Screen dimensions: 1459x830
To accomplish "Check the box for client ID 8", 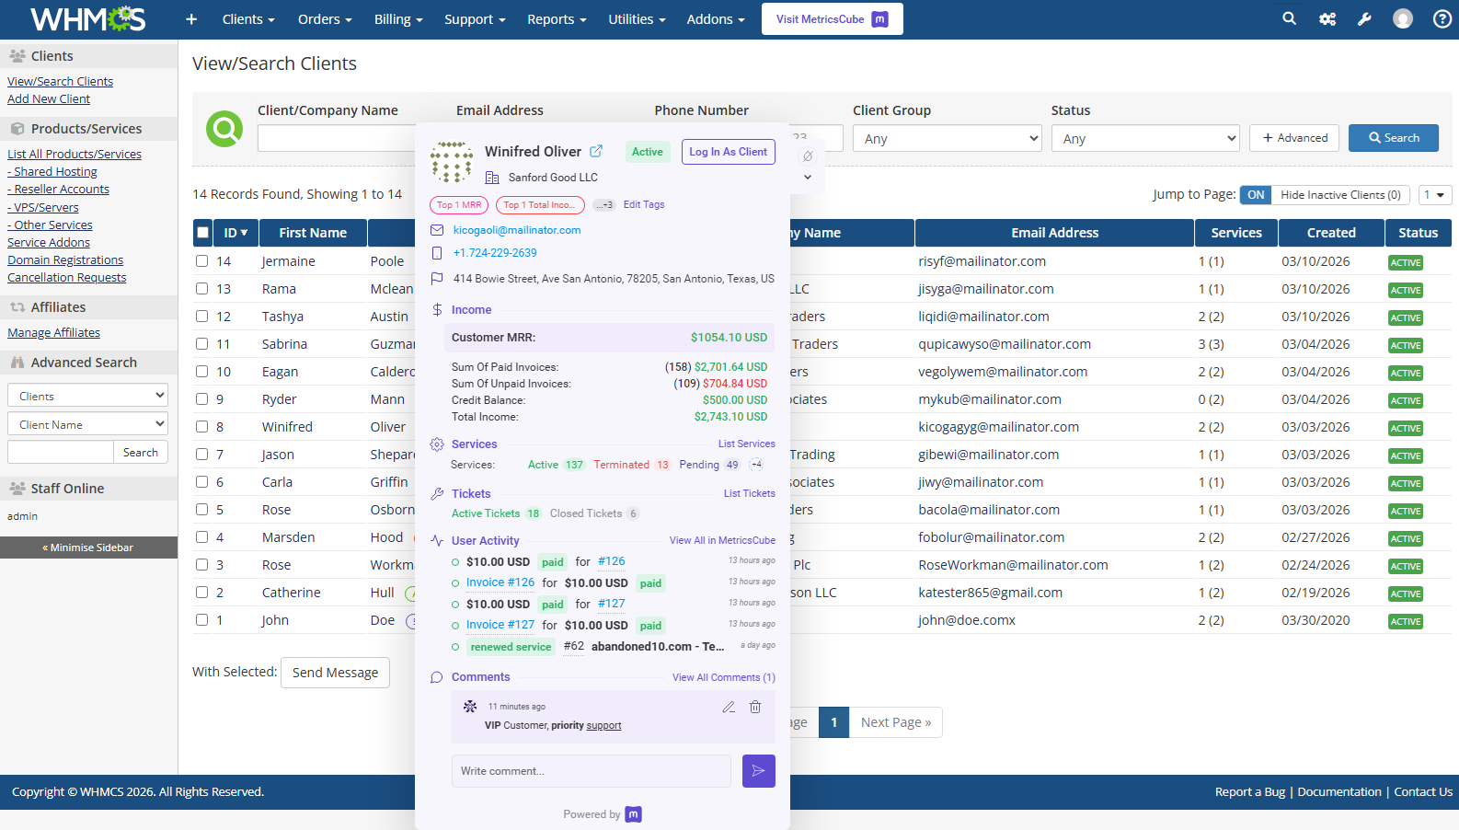I will pos(201,427).
